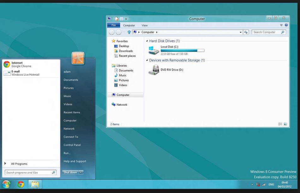Click the Properties icon in Explorer title bar
This screenshot has width=300, height=193.
pos(116,19)
